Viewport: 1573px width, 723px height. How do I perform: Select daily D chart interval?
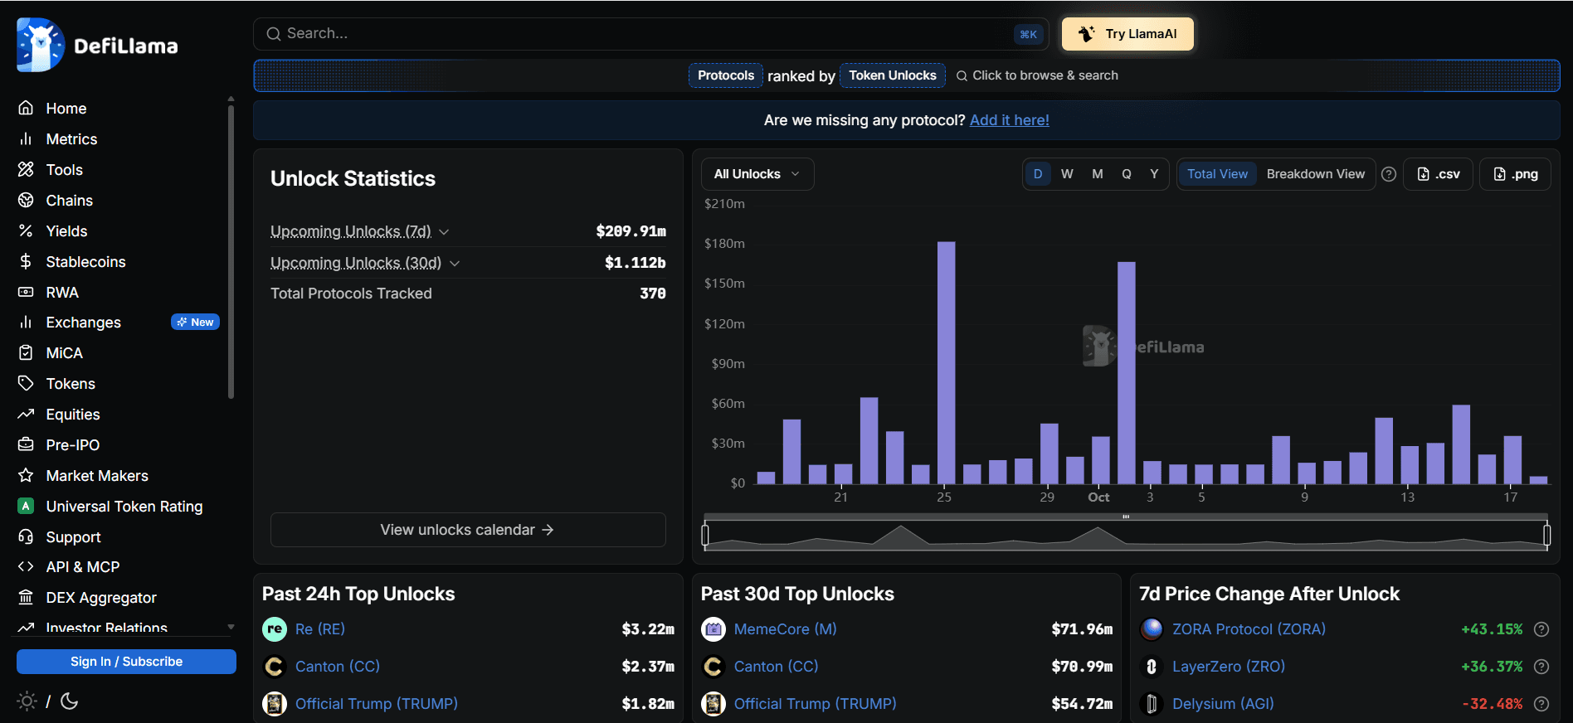point(1038,174)
